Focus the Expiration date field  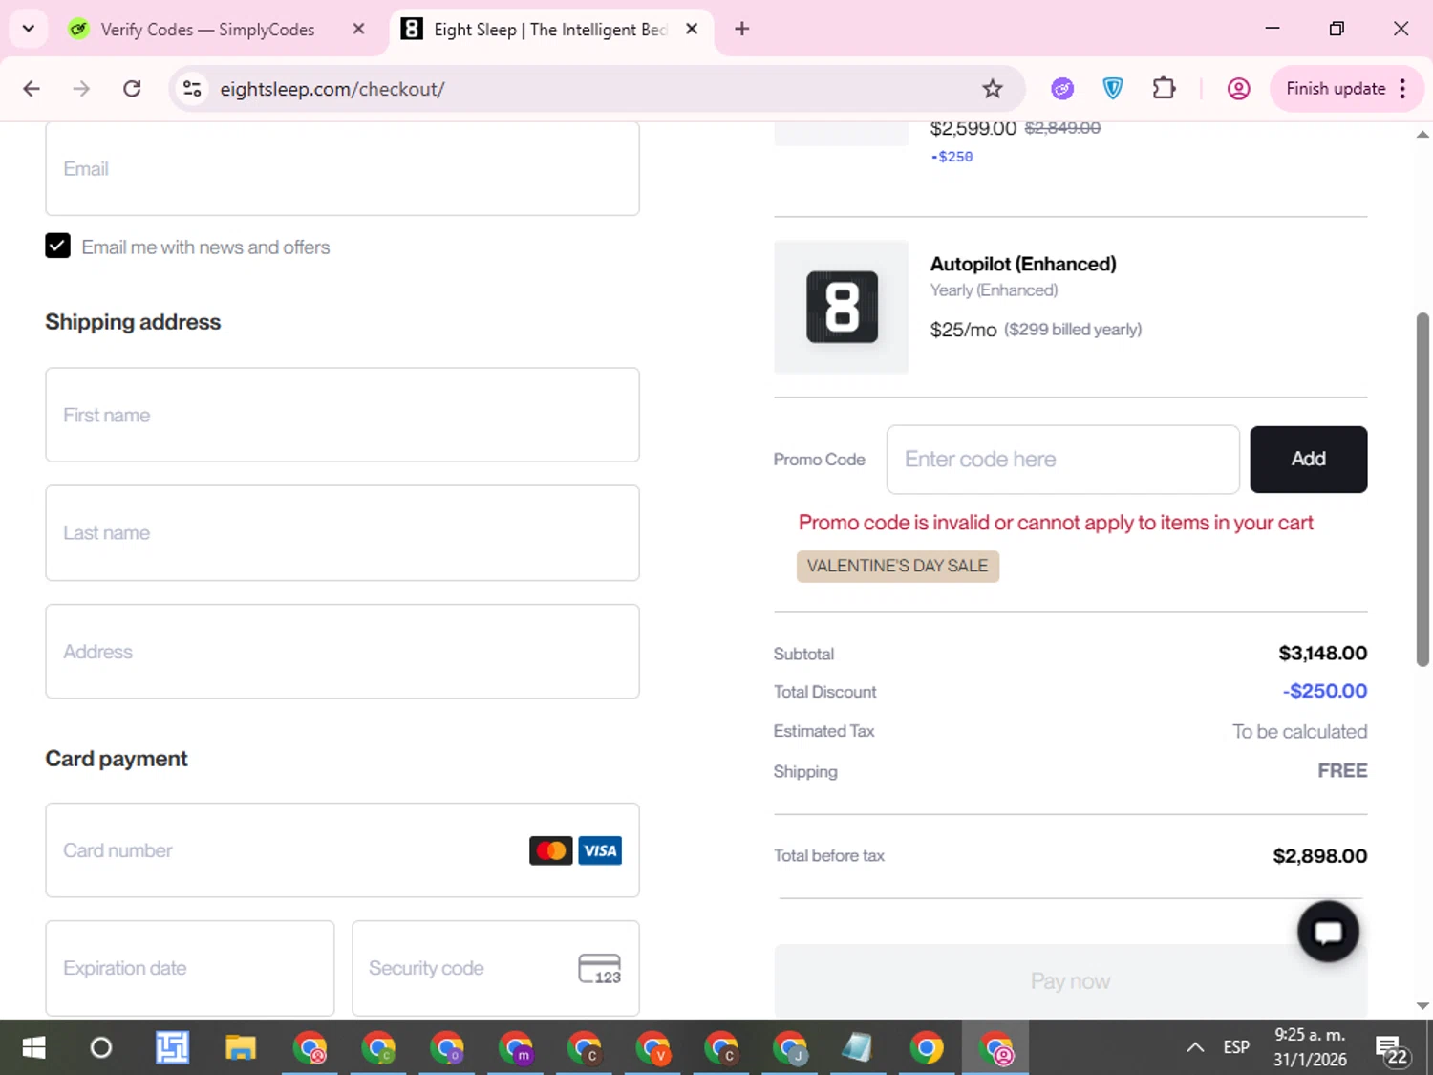(x=190, y=968)
